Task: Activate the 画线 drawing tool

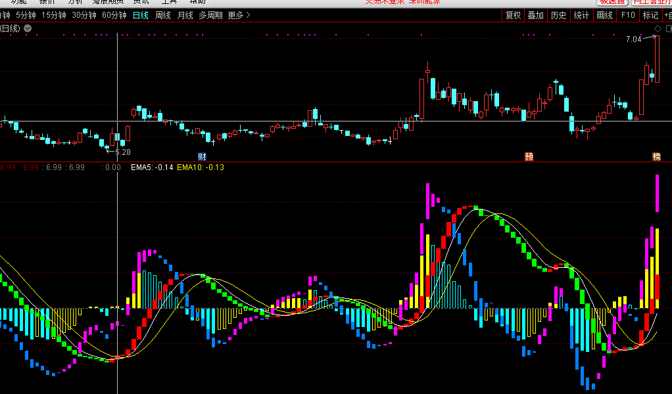Action: [604, 15]
